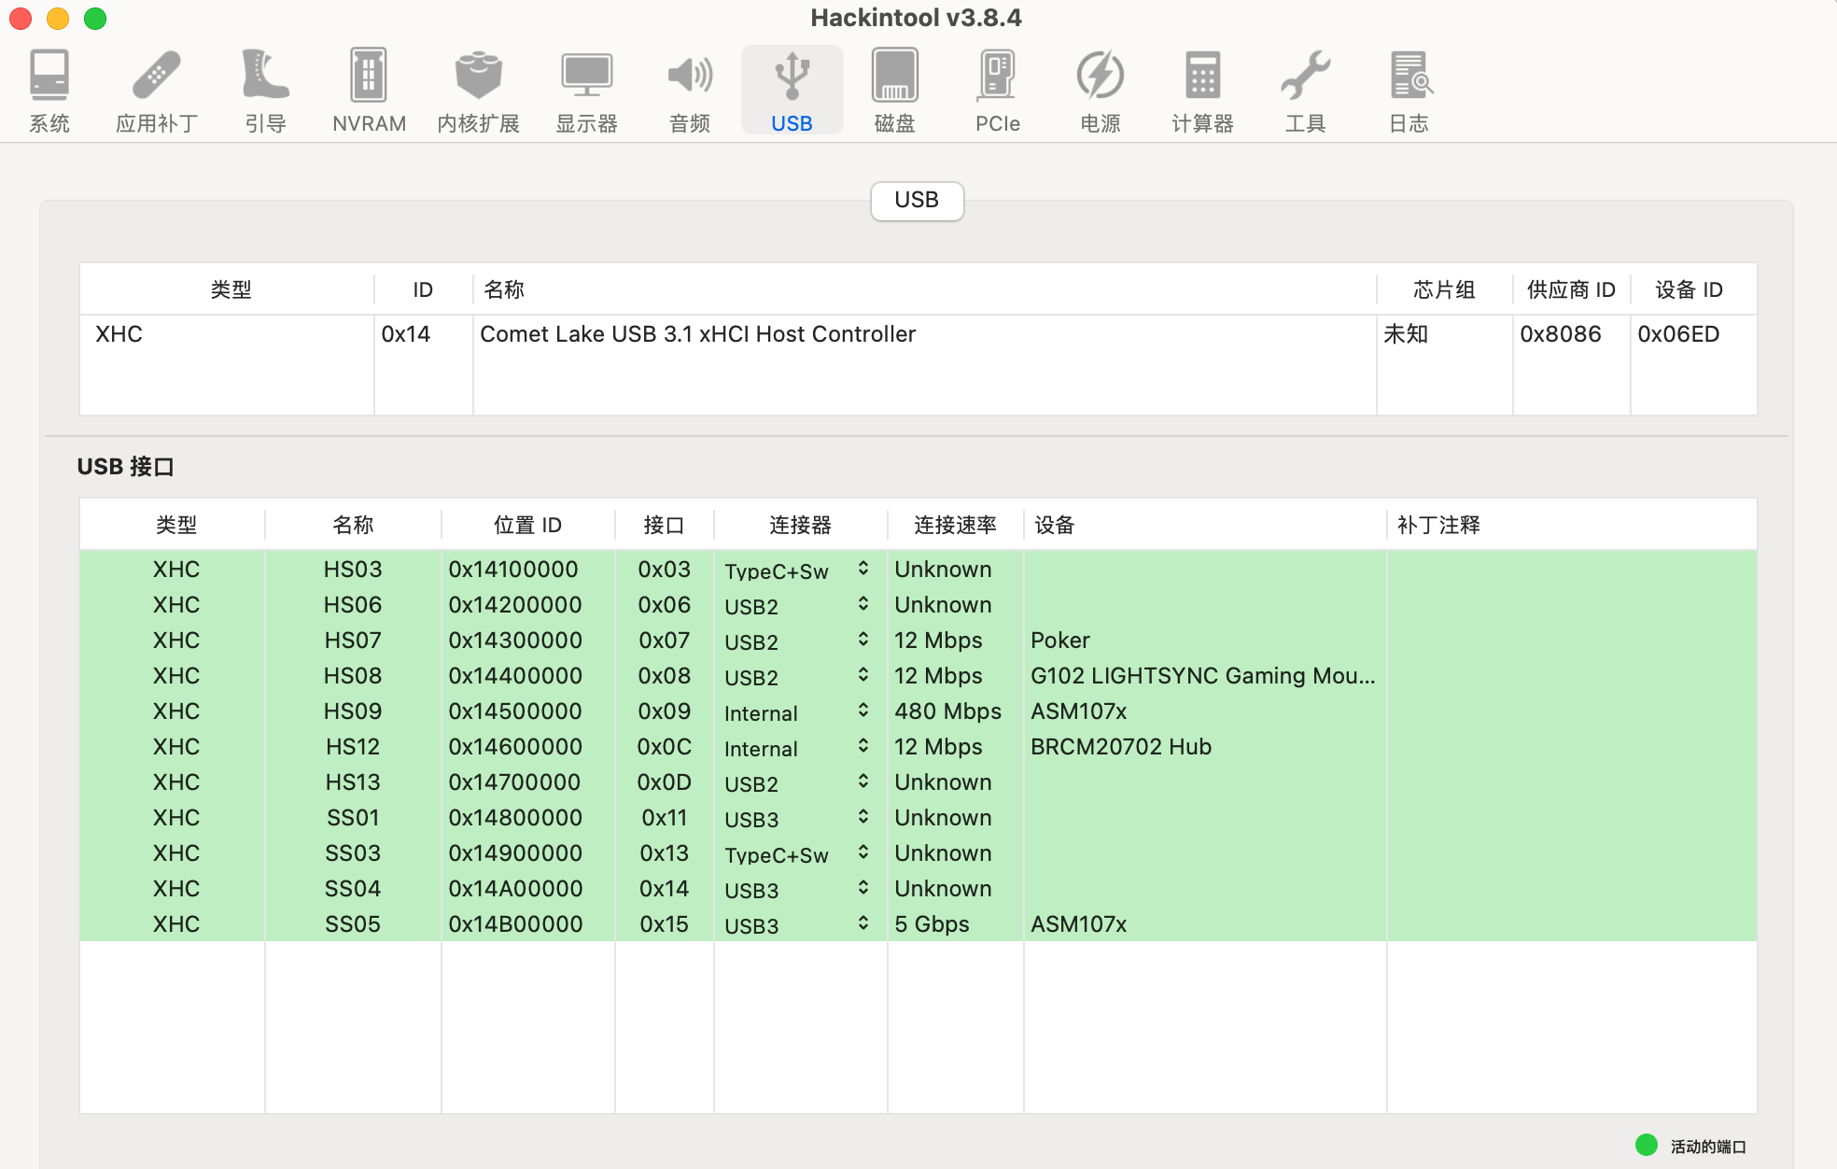Select the 音频 audio speaker icon
1837x1169 pixels.
pyautogui.click(x=690, y=90)
